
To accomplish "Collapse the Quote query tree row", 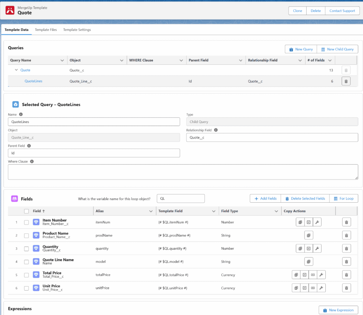I will pos(16,70).
